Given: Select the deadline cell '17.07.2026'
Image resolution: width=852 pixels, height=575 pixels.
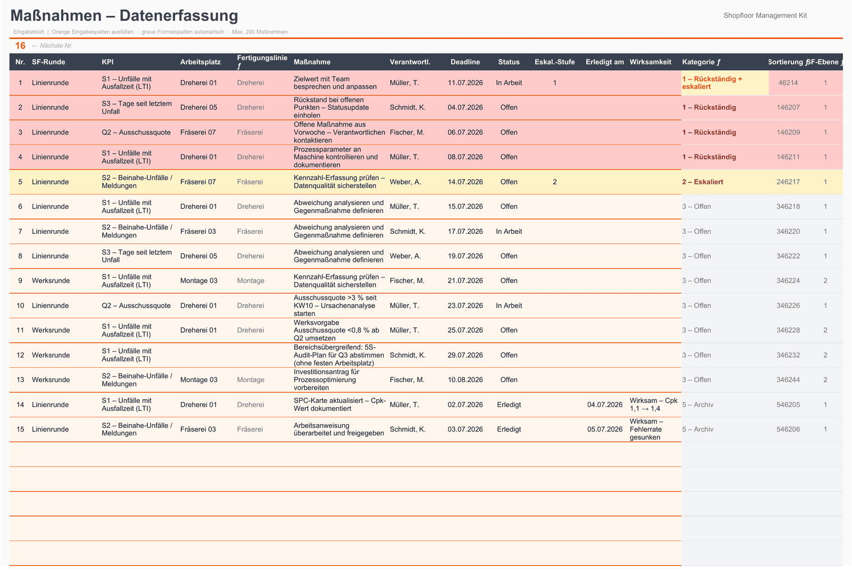Looking at the screenshot, I should click(466, 231).
